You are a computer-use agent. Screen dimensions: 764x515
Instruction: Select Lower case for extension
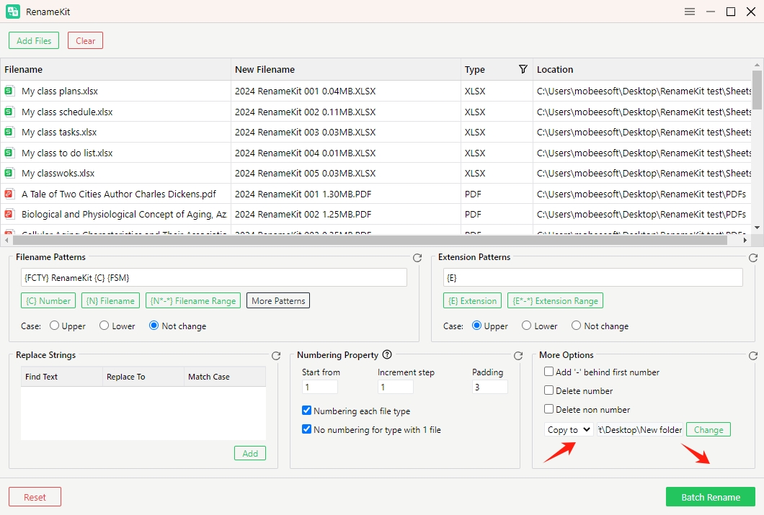(x=527, y=326)
